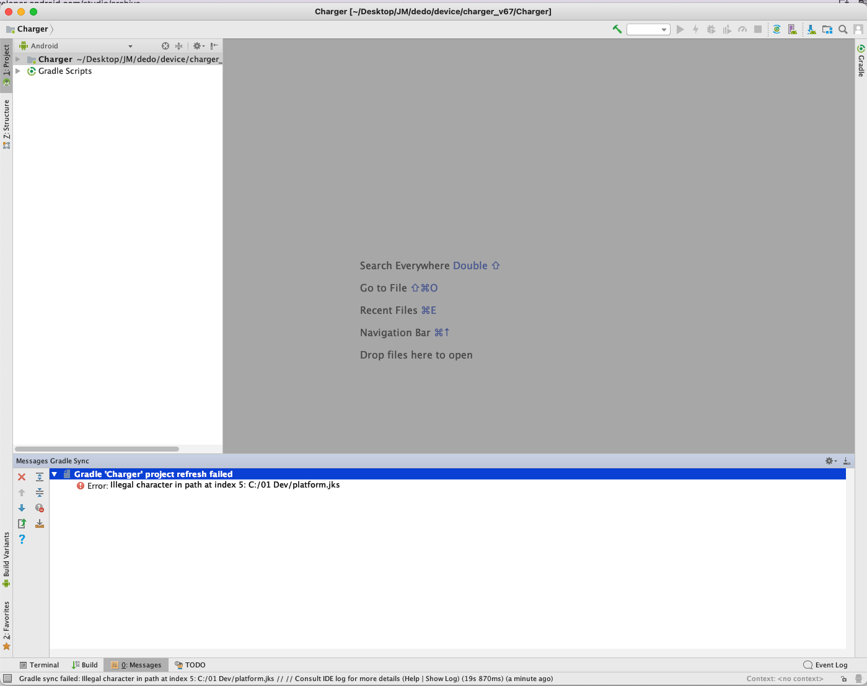The height and width of the screenshot is (686, 867).
Task: Collapse all in Project panel
Action: tap(178, 46)
